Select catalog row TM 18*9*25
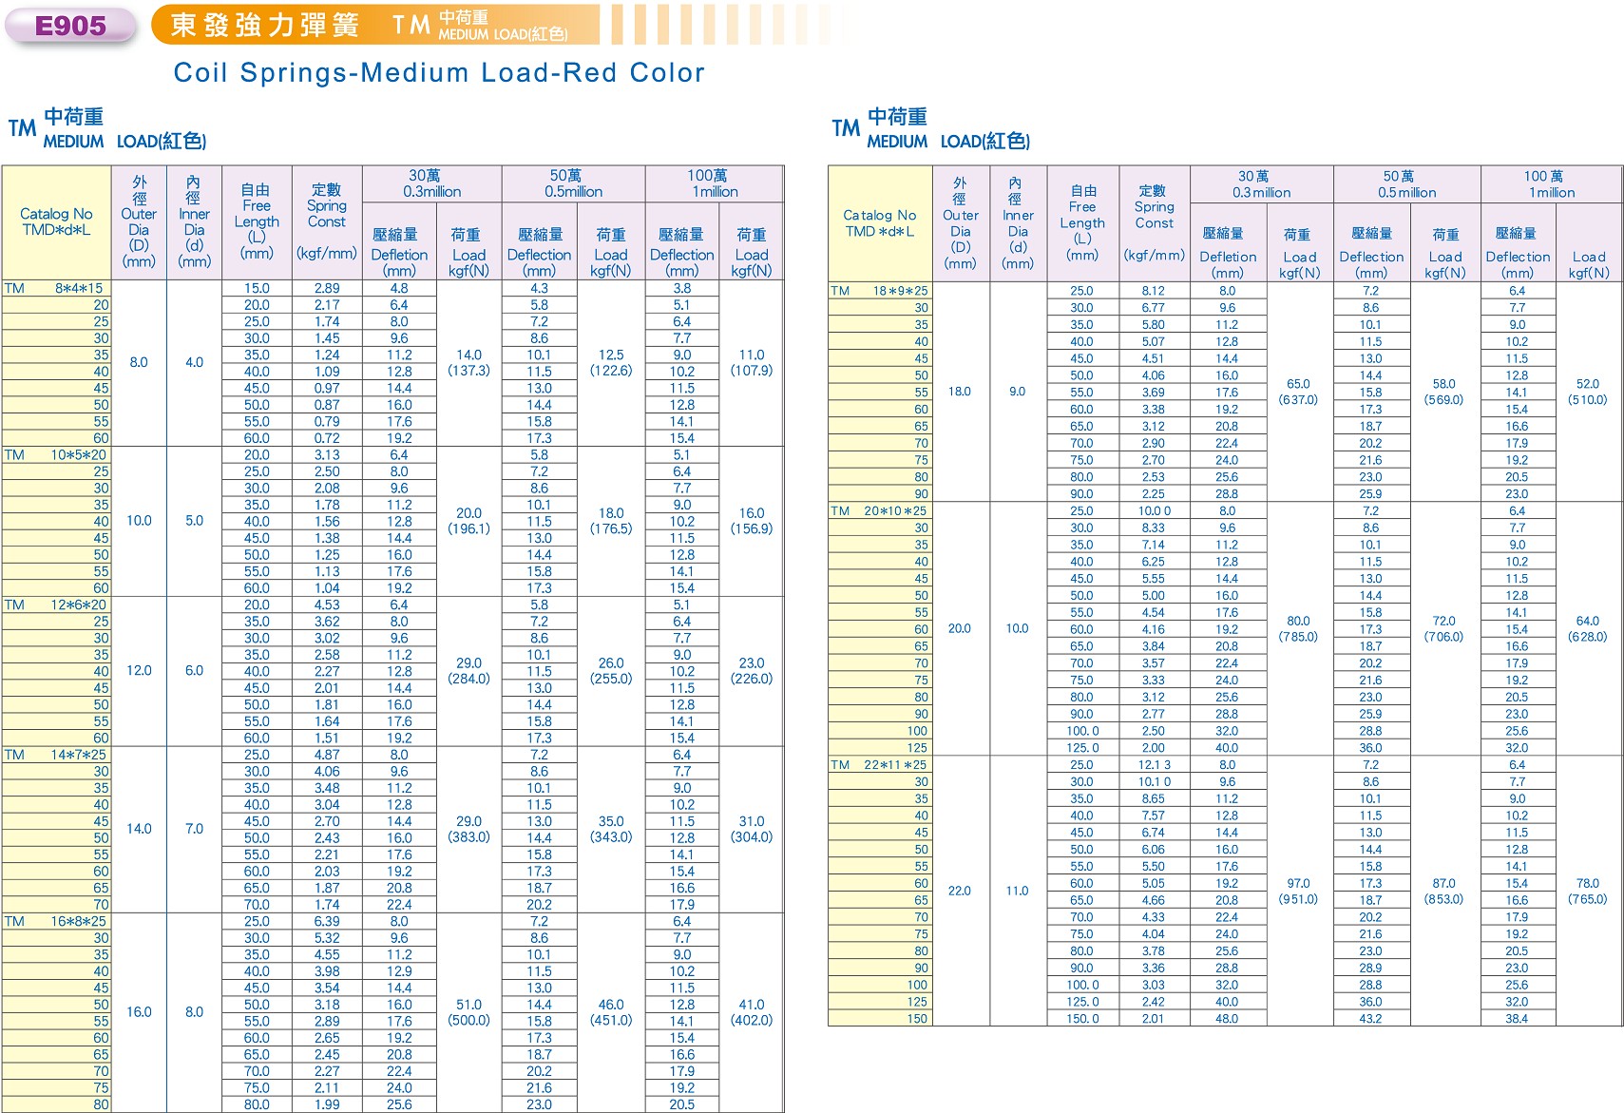 [880, 291]
